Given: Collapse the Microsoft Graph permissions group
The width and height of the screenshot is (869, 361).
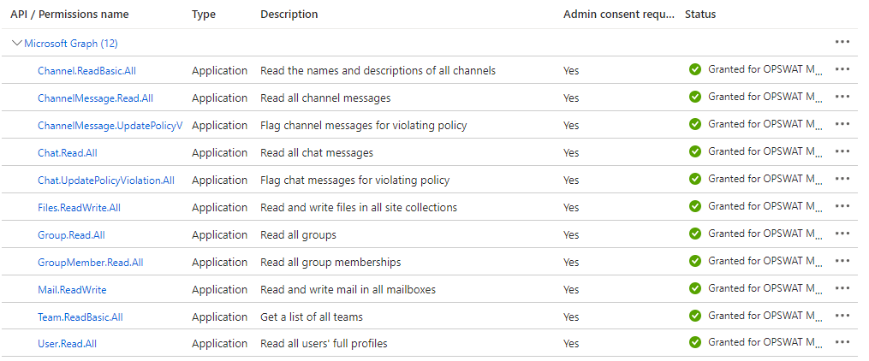Looking at the screenshot, I should point(16,43).
